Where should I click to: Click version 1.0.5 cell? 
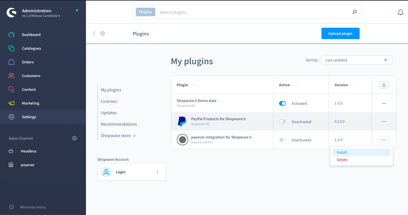pos(338,103)
